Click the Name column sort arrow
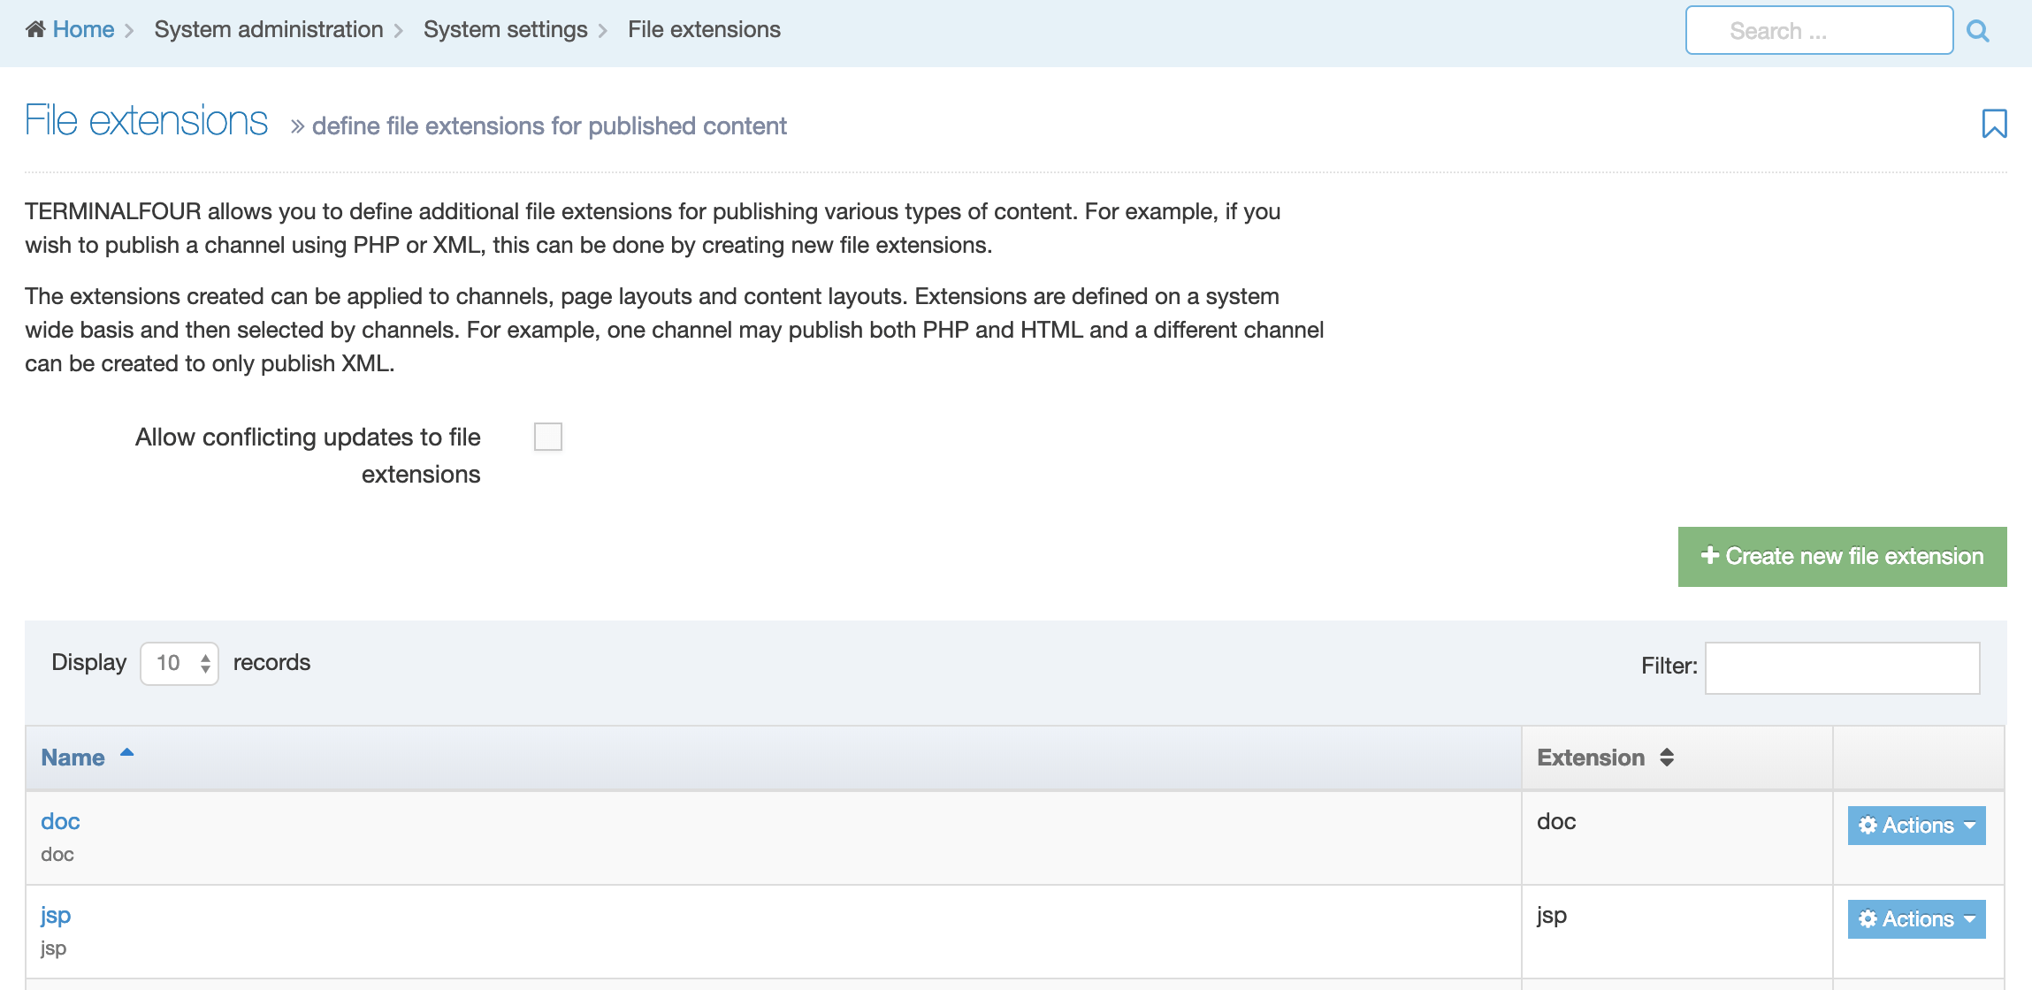This screenshot has width=2032, height=990. 126,753
